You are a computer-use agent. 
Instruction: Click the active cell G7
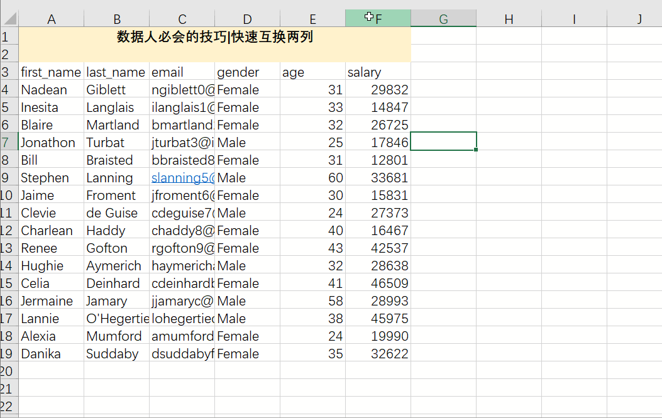click(444, 141)
